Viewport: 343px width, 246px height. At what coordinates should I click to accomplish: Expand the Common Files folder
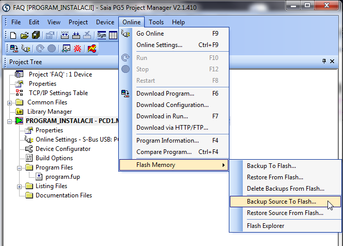(x=9, y=103)
